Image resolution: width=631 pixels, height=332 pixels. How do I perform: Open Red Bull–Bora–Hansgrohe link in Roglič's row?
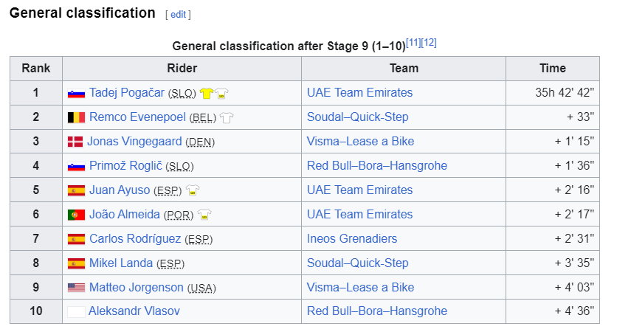[x=376, y=166]
